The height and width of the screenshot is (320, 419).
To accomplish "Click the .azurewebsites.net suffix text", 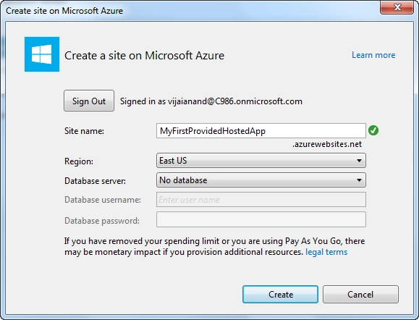I will click(327, 144).
